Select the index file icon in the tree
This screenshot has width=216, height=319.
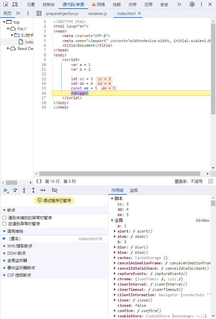tap(21, 42)
